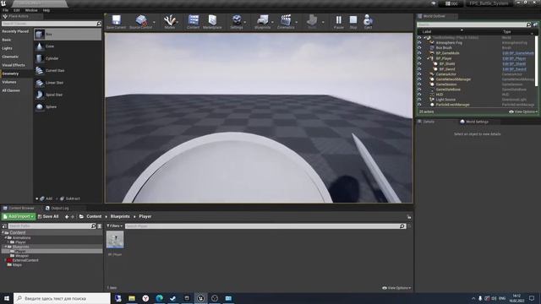Open Marketplace from the toolbar

212,22
